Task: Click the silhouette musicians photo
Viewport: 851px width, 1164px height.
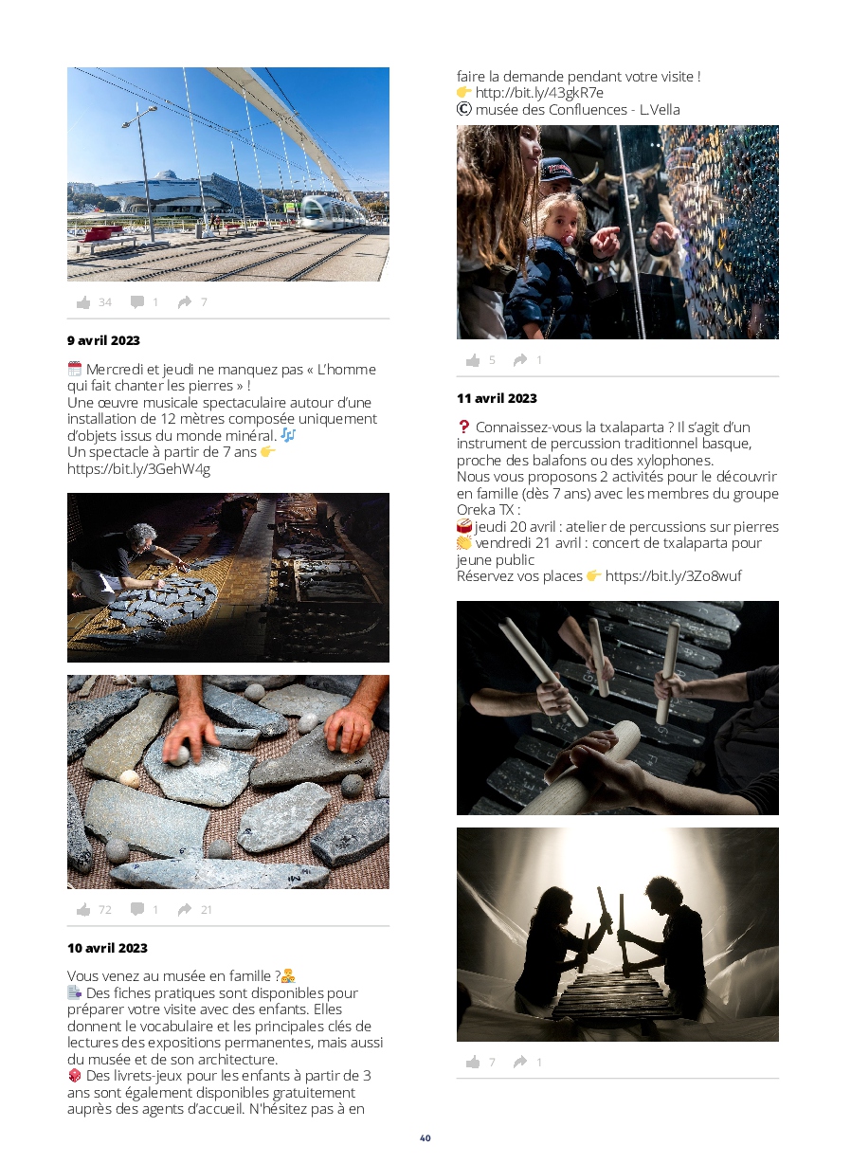Action: [x=618, y=935]
